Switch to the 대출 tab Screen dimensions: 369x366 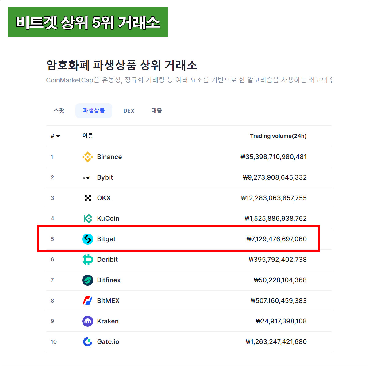156,111
